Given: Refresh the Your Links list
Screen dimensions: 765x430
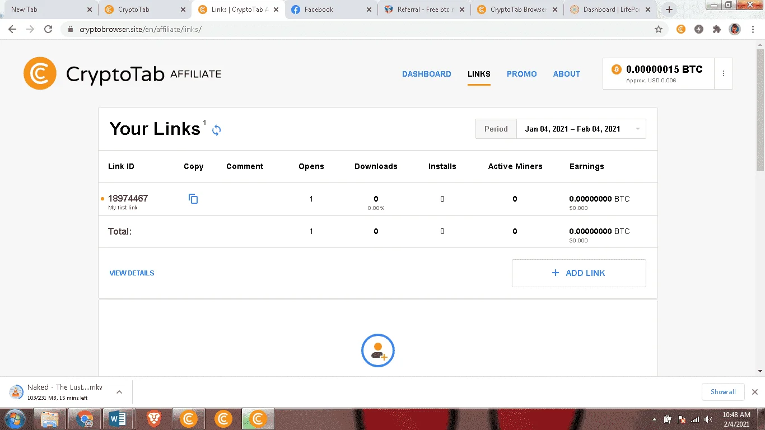Looking at the screenshot, I should (217, 130).
